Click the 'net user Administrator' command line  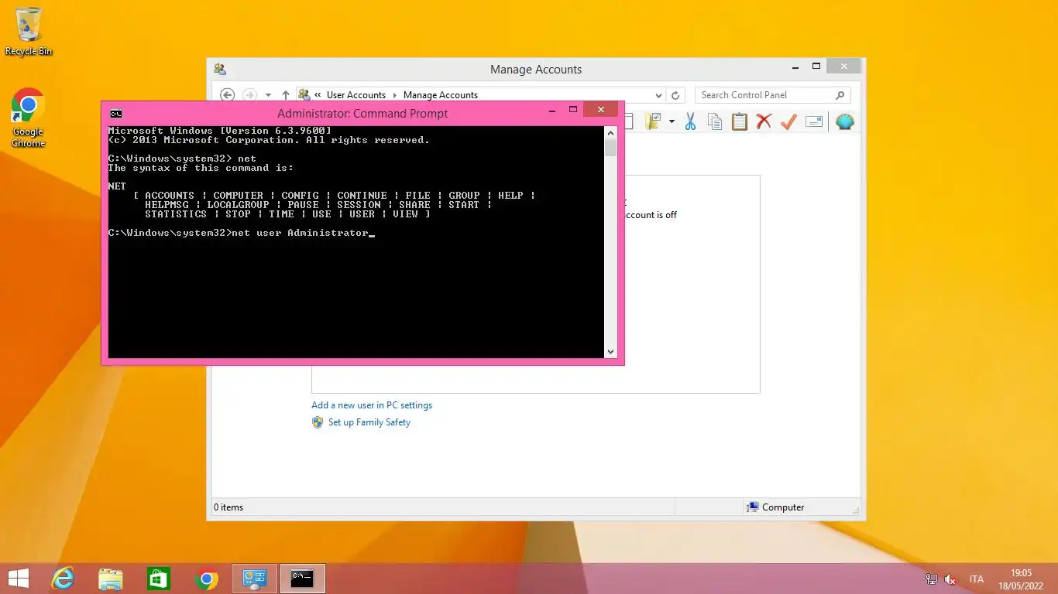point(242,233)
